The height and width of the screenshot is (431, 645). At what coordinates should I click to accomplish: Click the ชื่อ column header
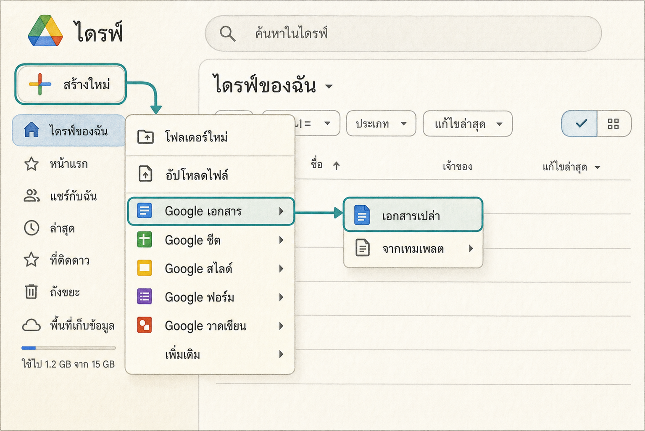pyautogui.click(x=317, y=164)
